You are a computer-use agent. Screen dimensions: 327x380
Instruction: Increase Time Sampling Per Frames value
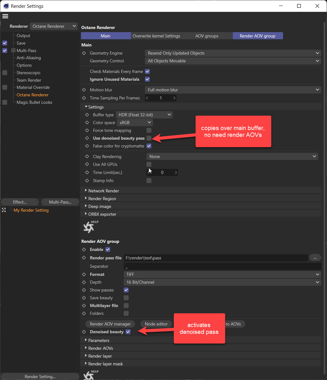tap(174, 98)
